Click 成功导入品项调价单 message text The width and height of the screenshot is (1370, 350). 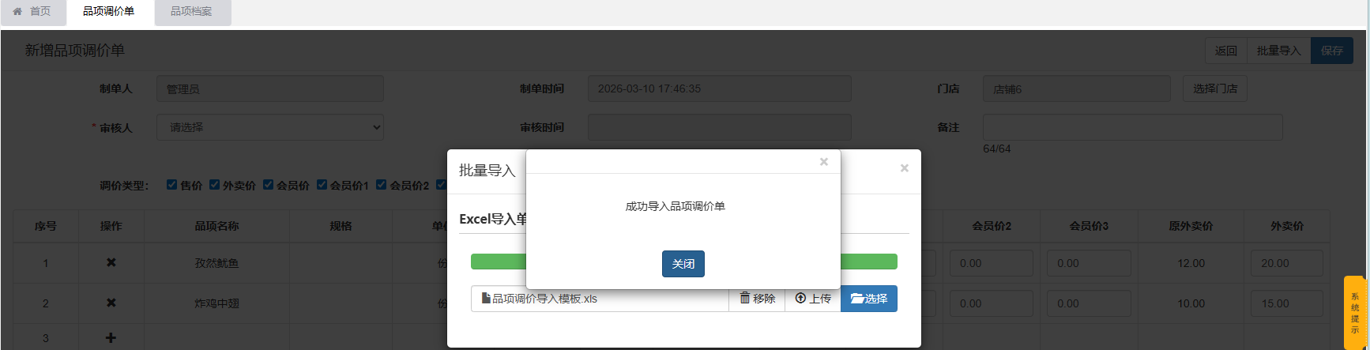(675, 206)
